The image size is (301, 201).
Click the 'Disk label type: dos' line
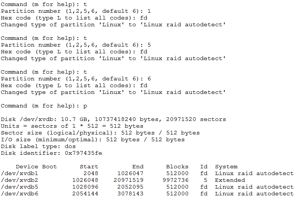tap(38, 147)
